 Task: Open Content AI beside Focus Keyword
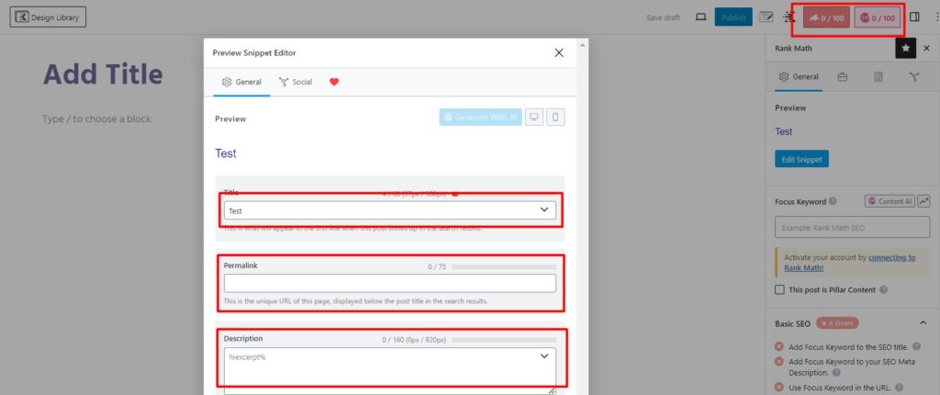(890, 202)
